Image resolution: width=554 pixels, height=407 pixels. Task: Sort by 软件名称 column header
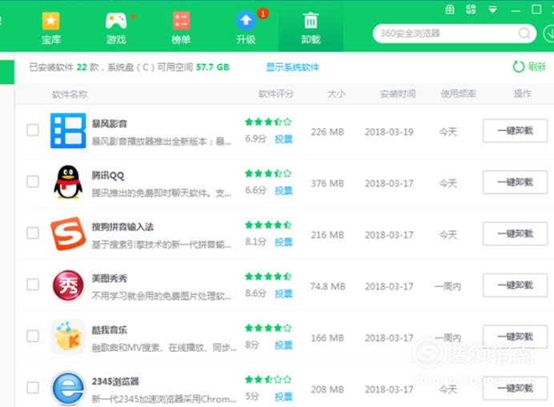coord(70,94)
